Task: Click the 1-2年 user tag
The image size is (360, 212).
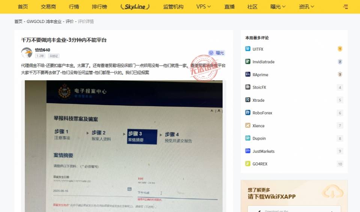Action: click(x=40, y=56)
